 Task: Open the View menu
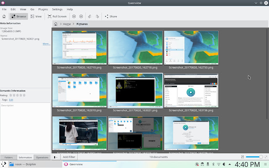point(23,9)
